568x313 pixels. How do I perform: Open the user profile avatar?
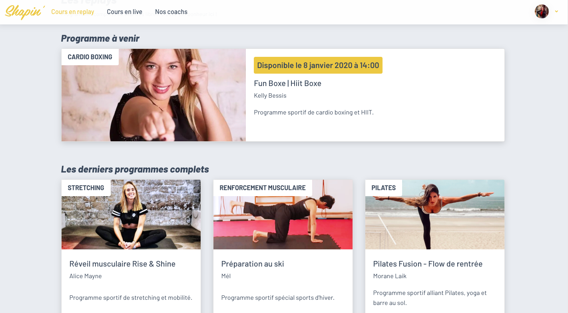[x=542, y=12]
